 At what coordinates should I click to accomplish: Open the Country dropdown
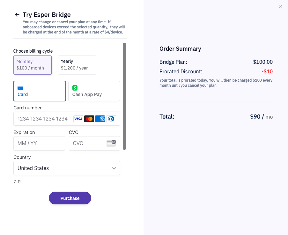coord(67,168)
